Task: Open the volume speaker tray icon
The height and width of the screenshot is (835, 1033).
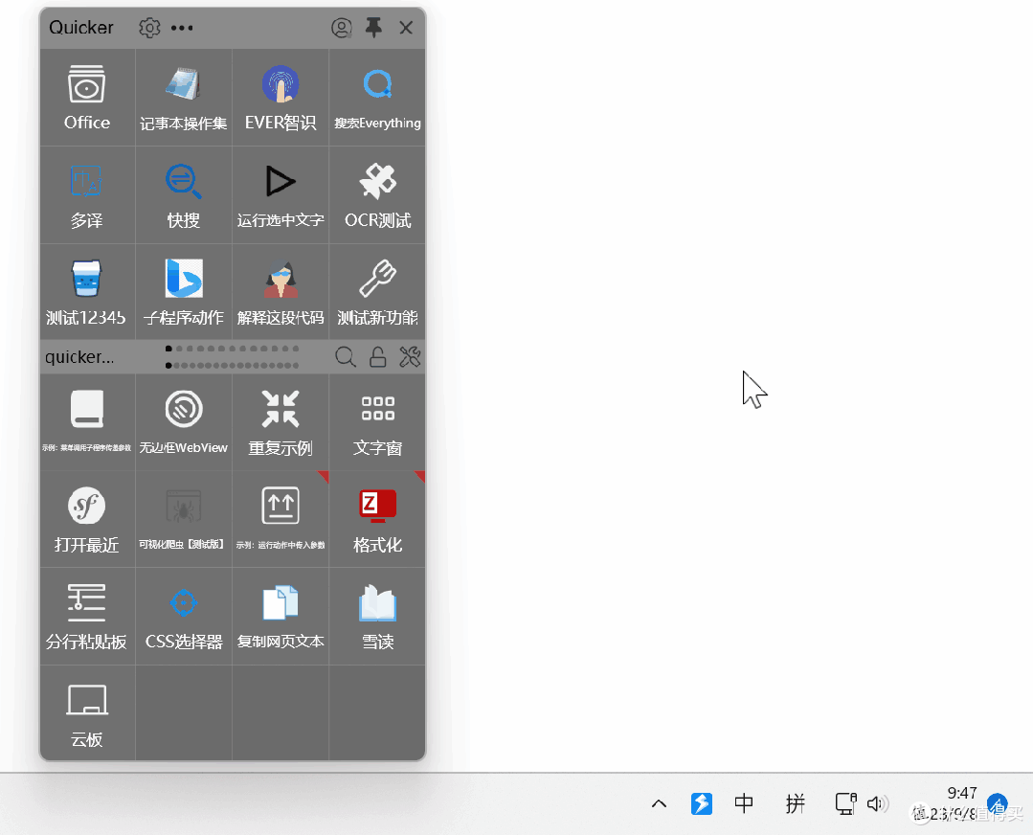Action: coord(878,803)
